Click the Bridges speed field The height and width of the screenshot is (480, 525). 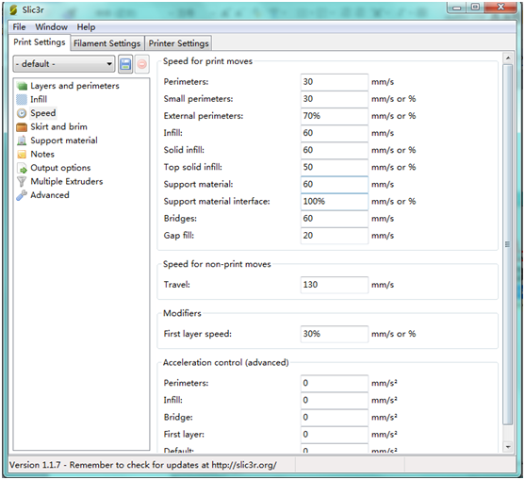(335, 219)
